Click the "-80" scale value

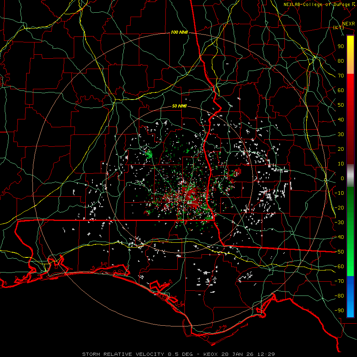tap(339, 296)
